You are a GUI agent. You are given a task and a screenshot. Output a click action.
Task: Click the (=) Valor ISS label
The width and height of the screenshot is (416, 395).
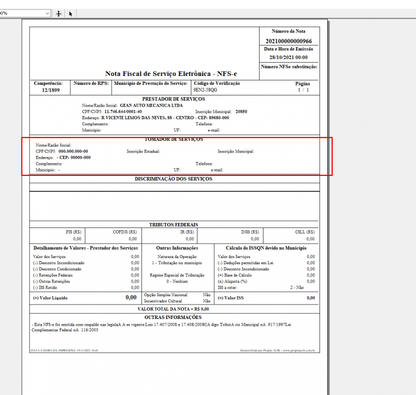[231, 298]
